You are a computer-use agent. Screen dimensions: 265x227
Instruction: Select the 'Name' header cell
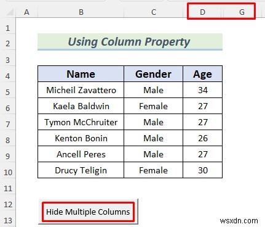click(81, 74)
